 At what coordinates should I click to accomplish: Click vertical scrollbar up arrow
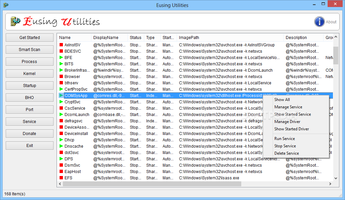pyautogui.click(x=336, y=37)
